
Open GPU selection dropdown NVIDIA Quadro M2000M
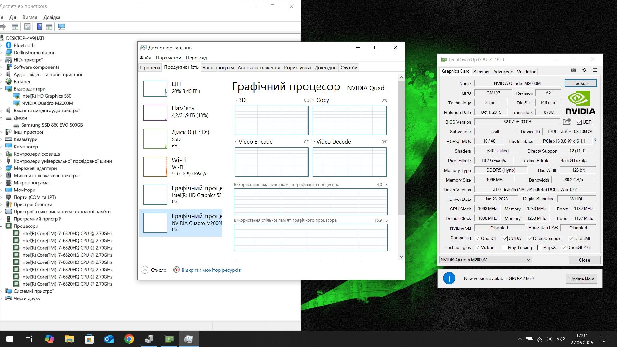point(485,260)
